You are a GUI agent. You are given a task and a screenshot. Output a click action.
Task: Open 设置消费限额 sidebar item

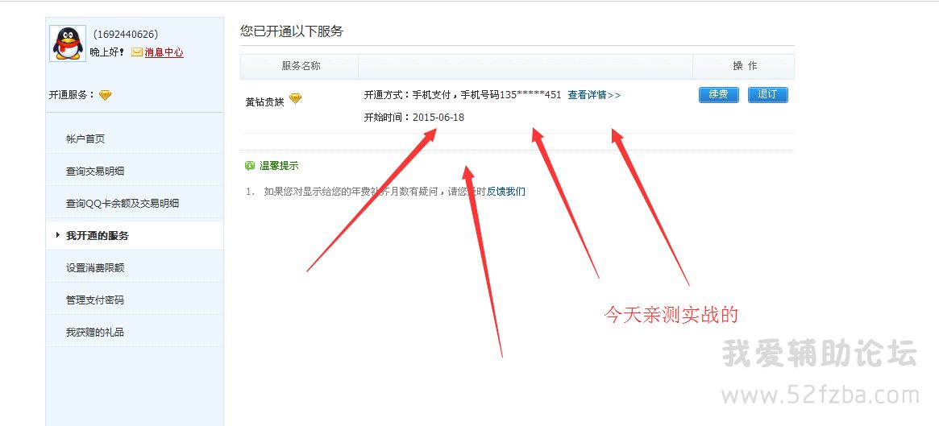click(x=95, y=268)
